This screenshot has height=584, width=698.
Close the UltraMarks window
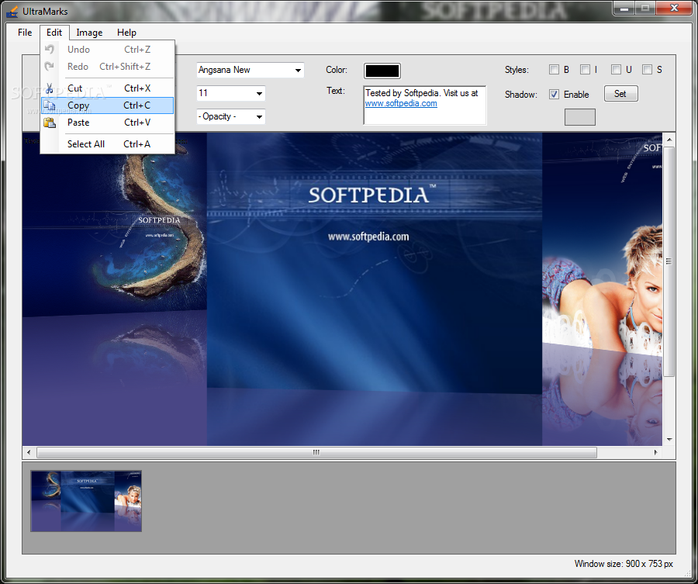(x=674, y=8)
